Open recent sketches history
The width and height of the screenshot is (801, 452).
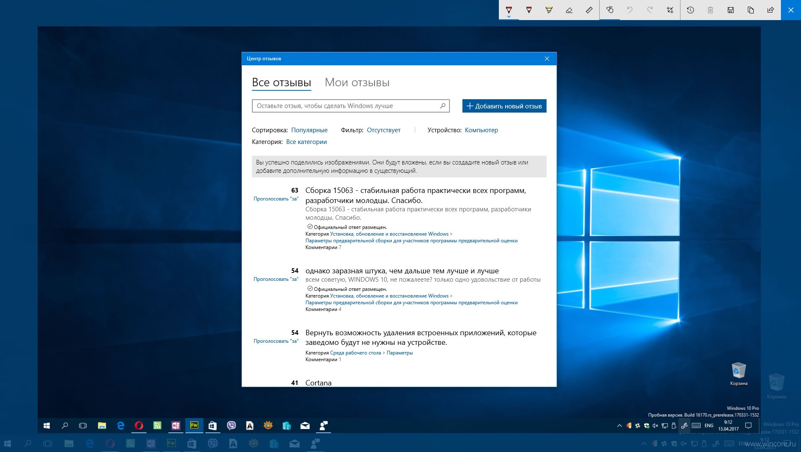691,10
